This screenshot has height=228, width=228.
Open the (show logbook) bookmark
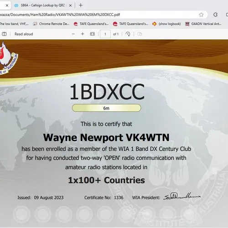pyautogui.click(x=166, y=24)
